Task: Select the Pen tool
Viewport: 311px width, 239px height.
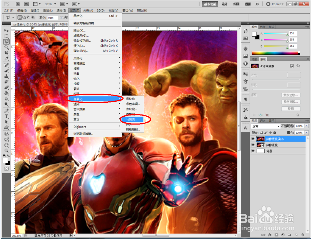Action: point(6,110)
